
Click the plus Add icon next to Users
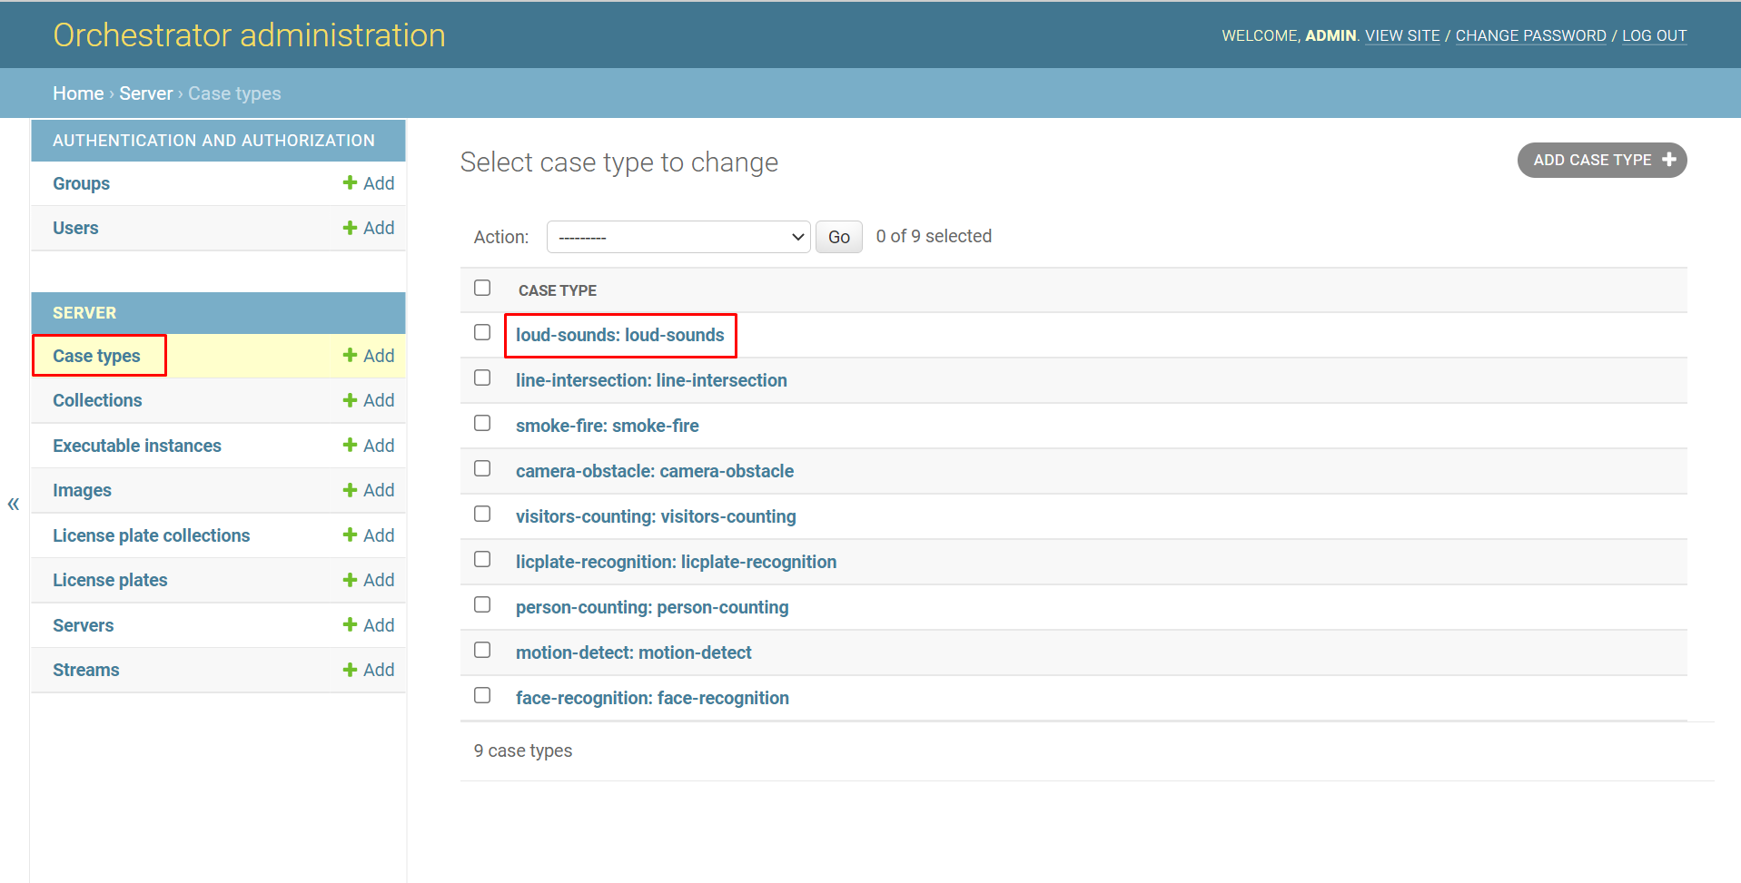[350, 228]
